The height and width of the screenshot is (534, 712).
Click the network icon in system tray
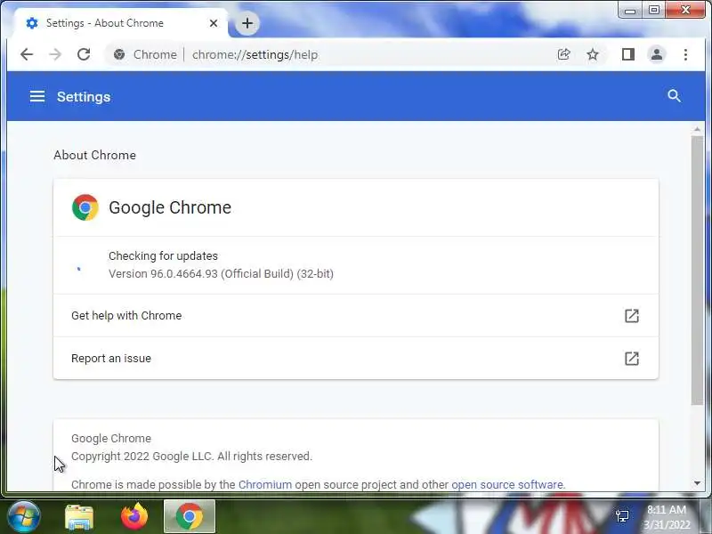[x=622, y=516]
